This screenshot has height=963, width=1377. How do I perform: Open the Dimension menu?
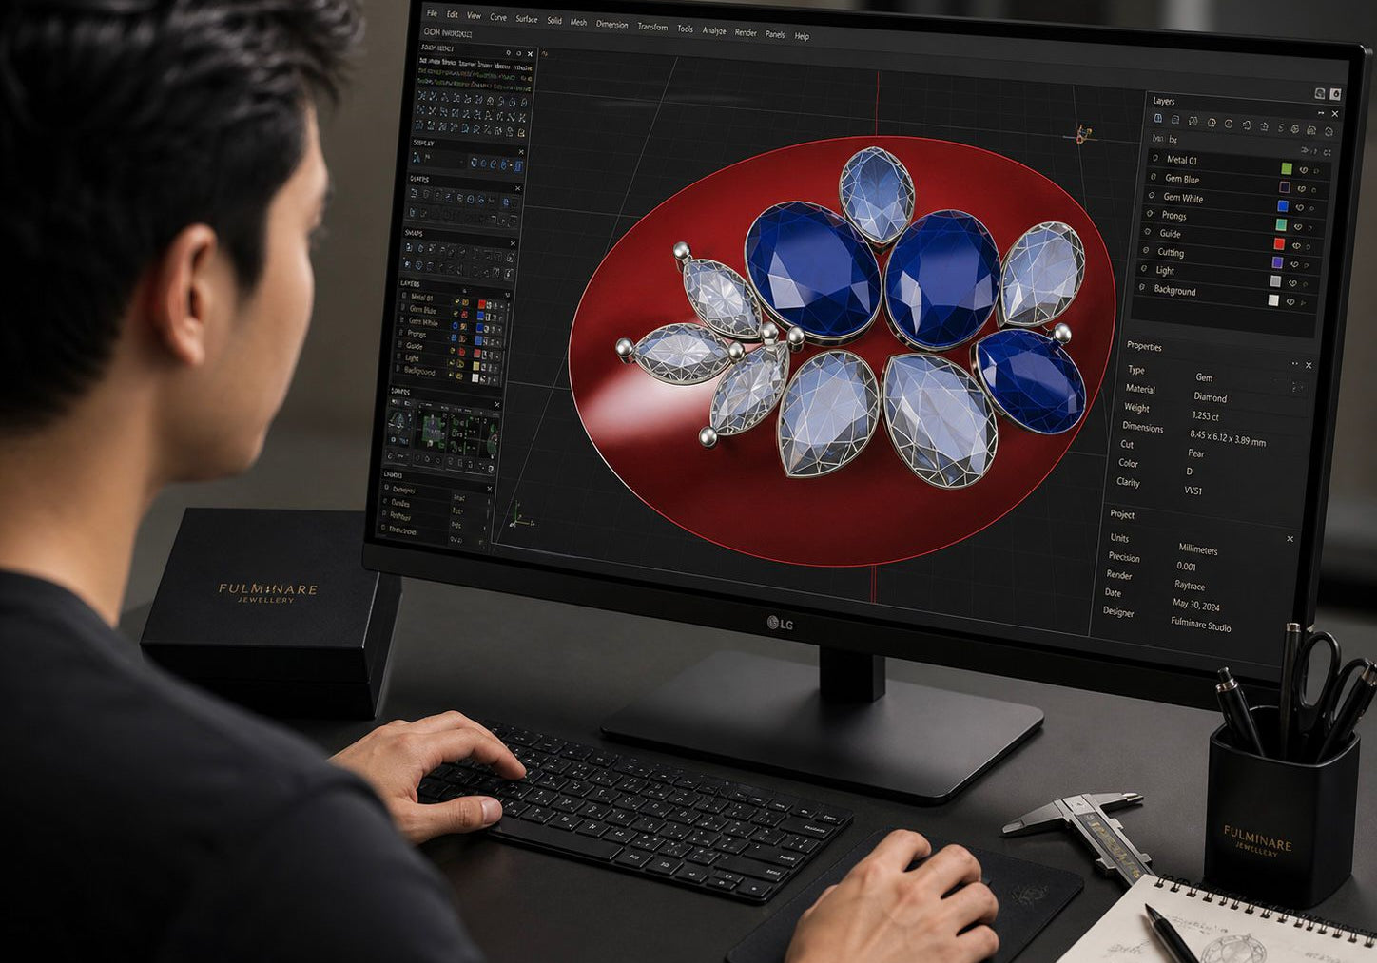pos(611,24)
